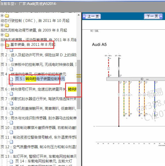The width and height of the screenshot is (165, 166).
Task: Click open folder icon of 基本装备
Action: (x=7, y=45)
